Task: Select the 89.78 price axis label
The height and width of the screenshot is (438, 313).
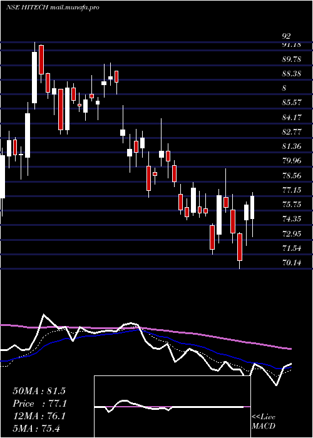Action: point(292,59)
